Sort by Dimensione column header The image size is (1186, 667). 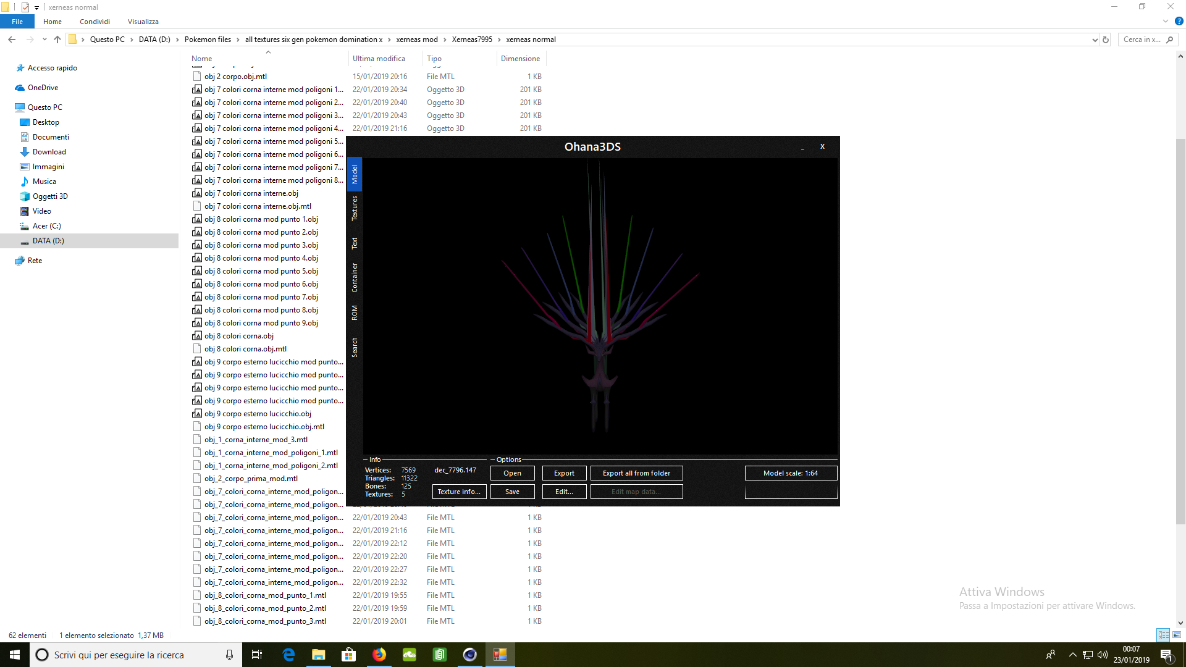(520, 59)
